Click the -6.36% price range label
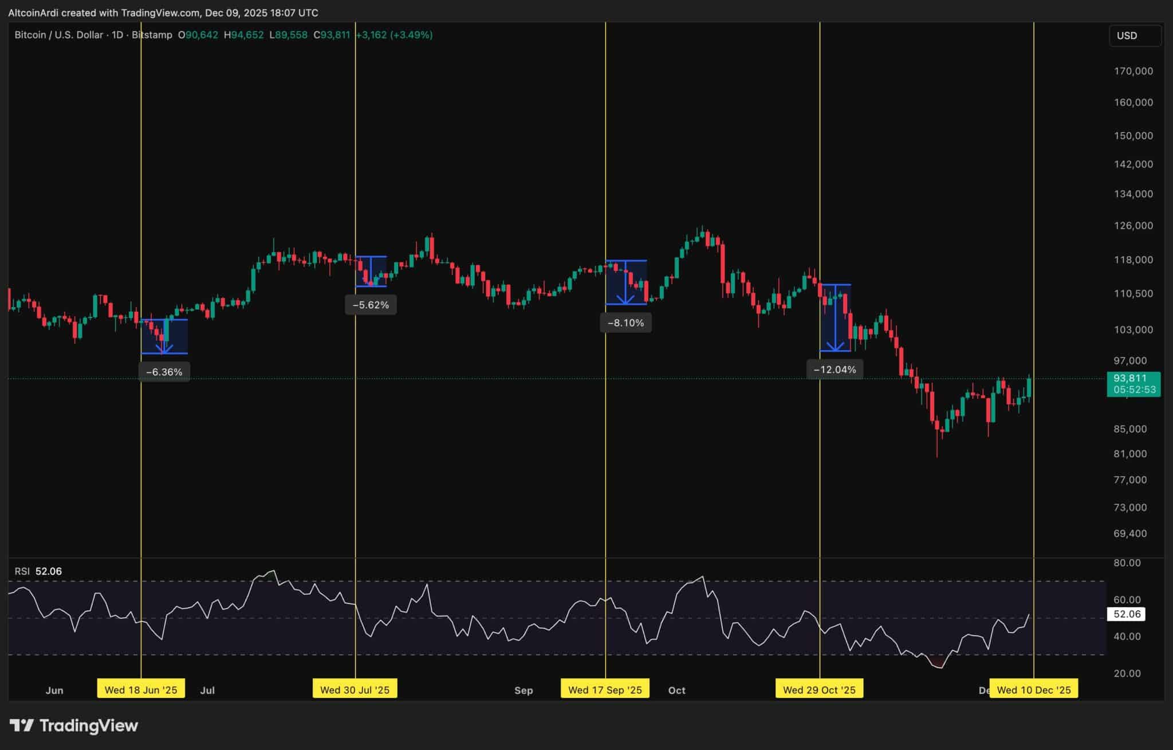The image size is (1173, 750). [x=164, y=372]
